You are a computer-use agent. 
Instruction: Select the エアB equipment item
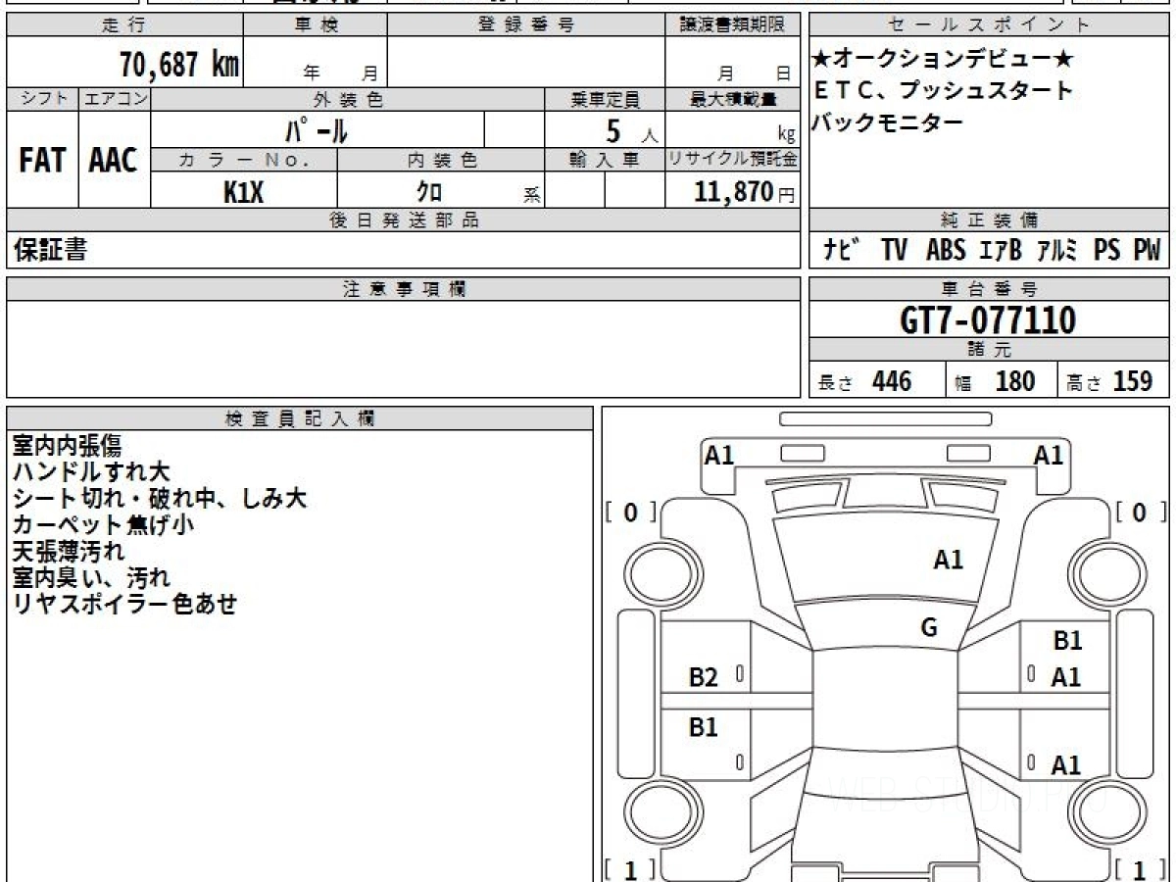point(1001,251)
